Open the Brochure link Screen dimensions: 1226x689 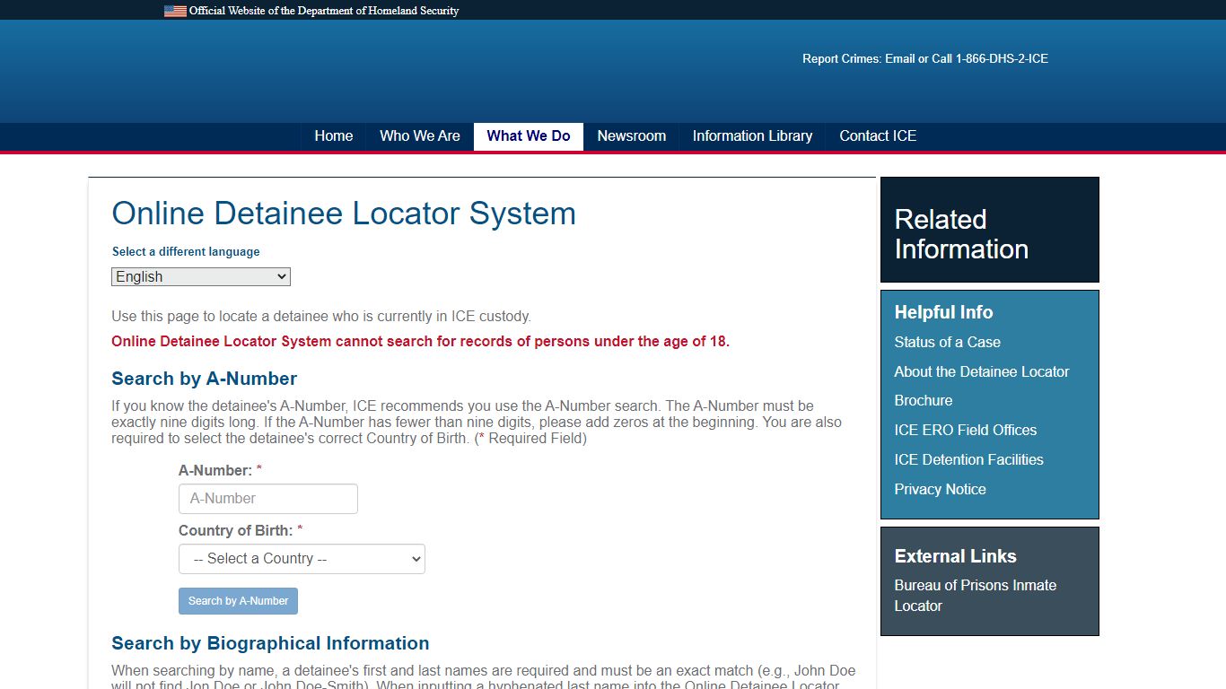924,400
